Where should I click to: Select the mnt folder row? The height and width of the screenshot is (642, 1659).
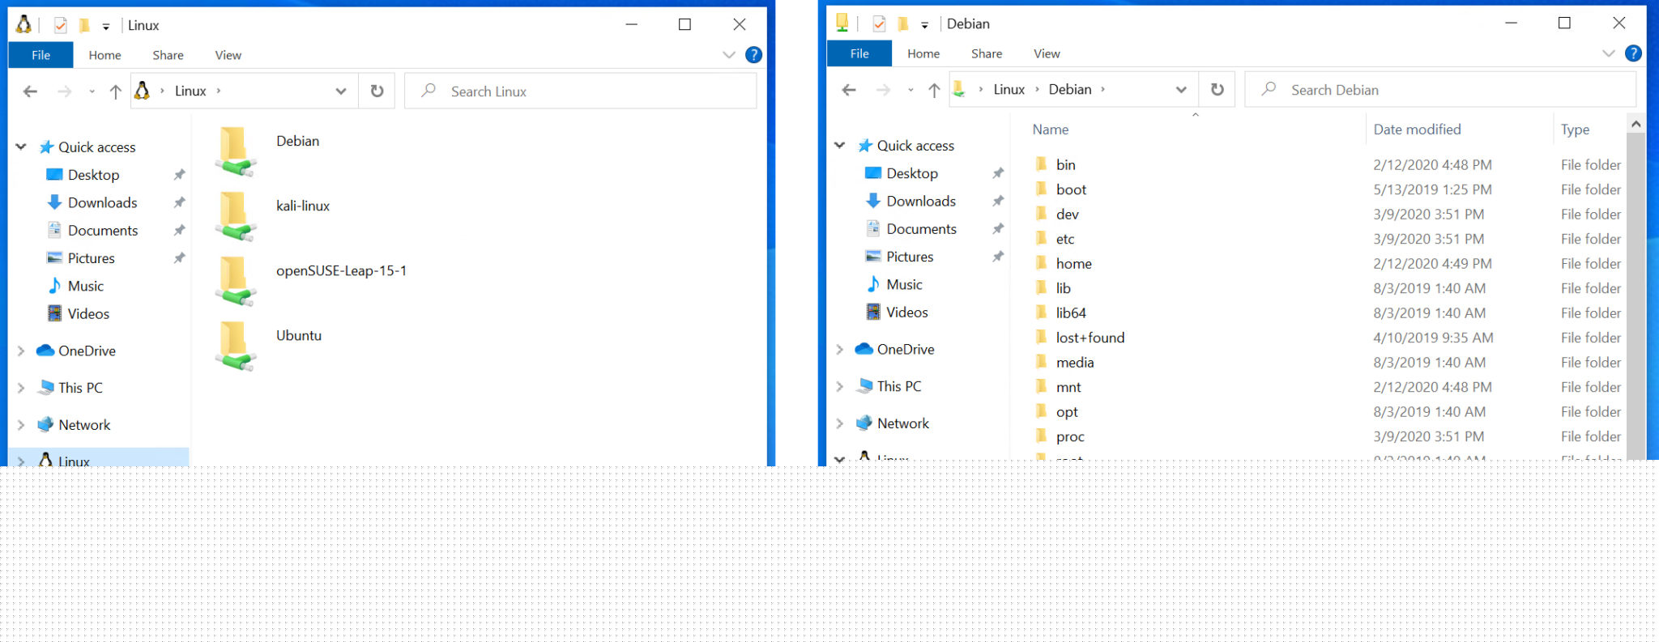(1328, 387)
